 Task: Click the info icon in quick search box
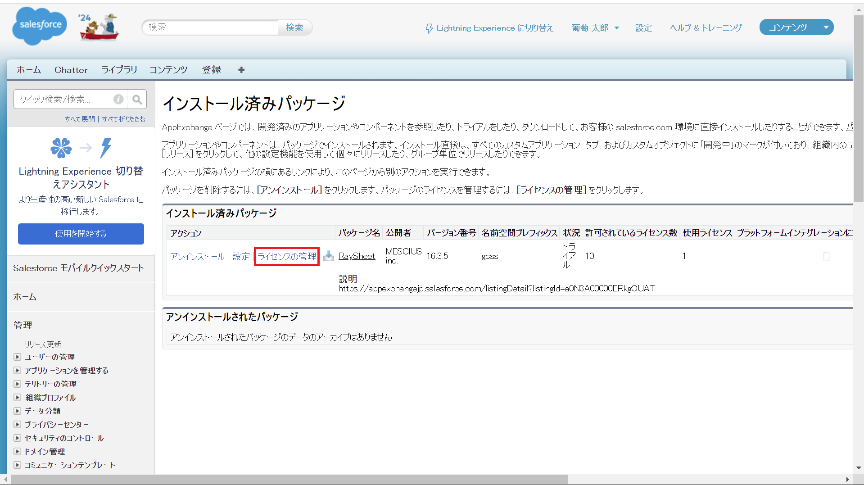(x=118, y=99)
